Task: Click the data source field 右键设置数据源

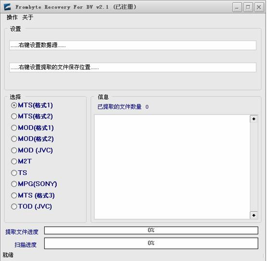Action: [x=133, y=45]
